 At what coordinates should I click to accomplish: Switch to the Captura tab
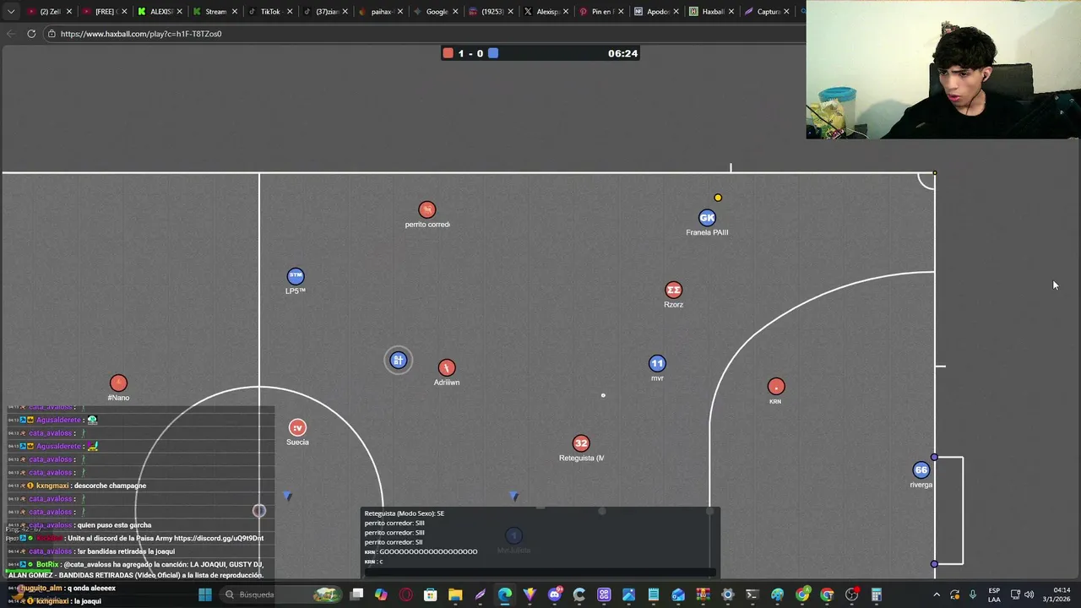765,12
